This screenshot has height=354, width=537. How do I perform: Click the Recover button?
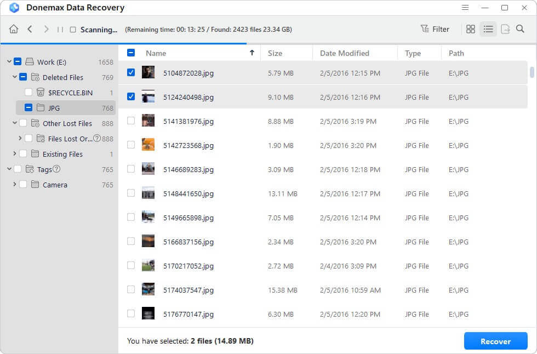[495, 341]
